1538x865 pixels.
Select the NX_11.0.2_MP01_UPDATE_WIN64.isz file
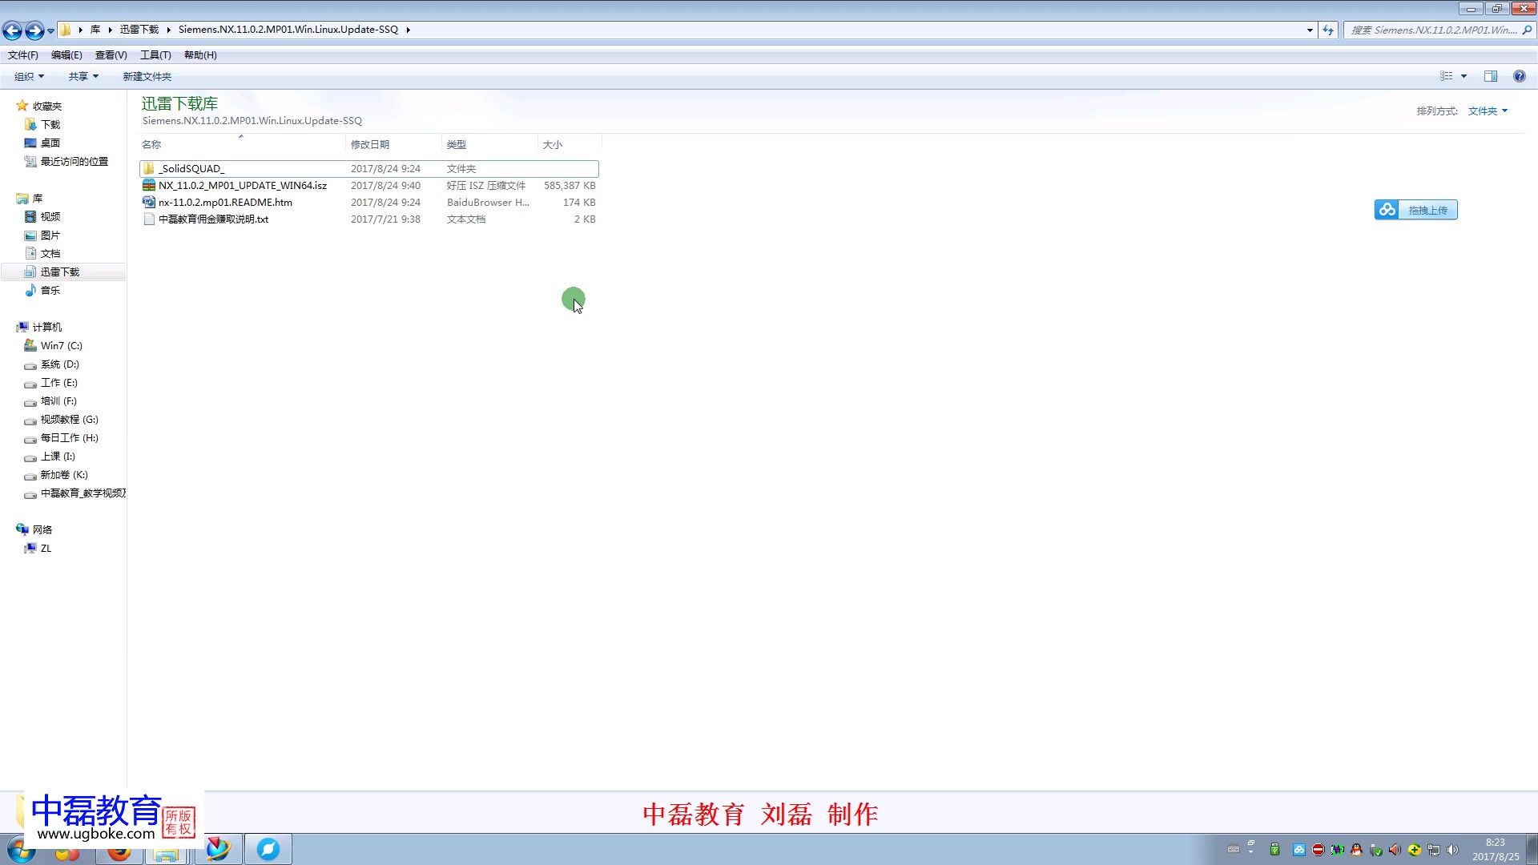(x=368, y=185)
